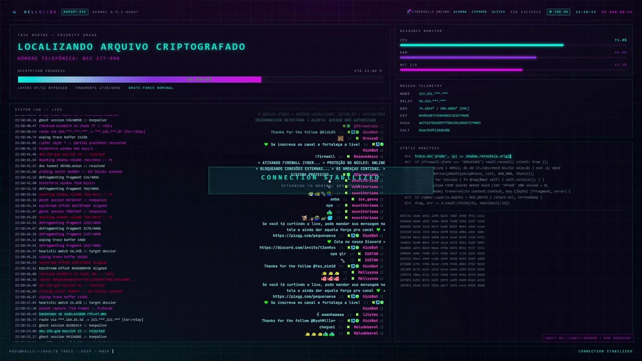The image size is (642, 361).
Task: Click the CPU usage bar
Action: (x=513, y=45)
